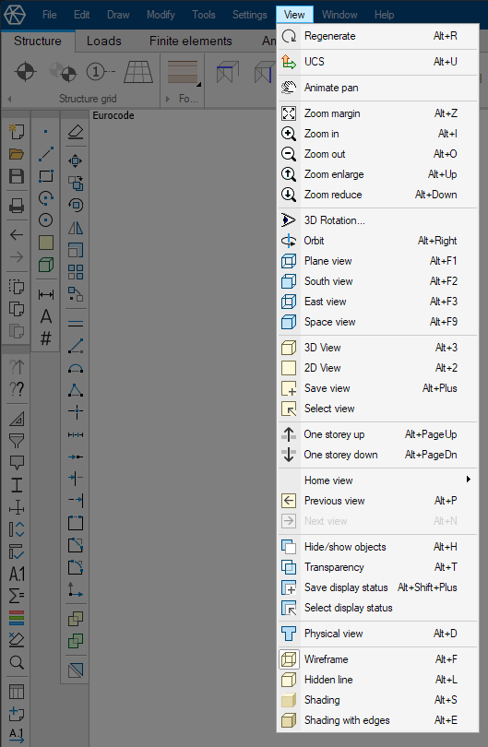Pick the circle drawing tool
Screen dimensions: 488x747
pyautogui.click(x=46, y=220)
